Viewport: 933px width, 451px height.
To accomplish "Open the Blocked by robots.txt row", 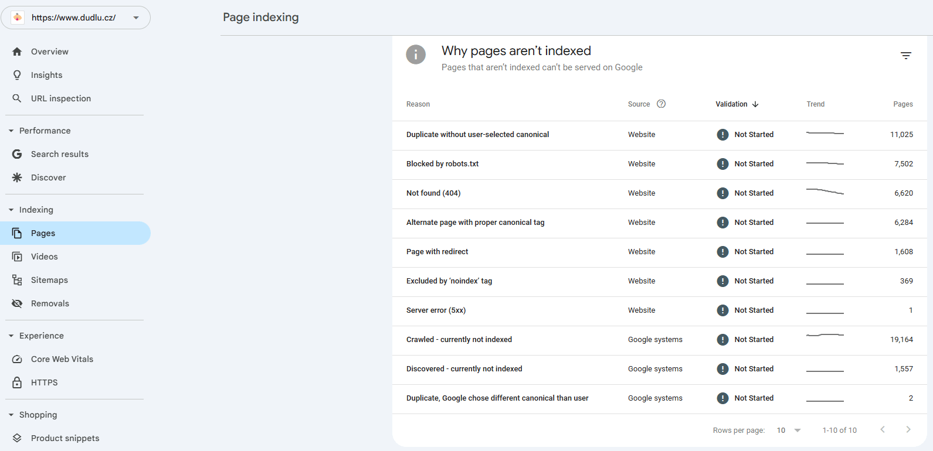I will 442,164.
